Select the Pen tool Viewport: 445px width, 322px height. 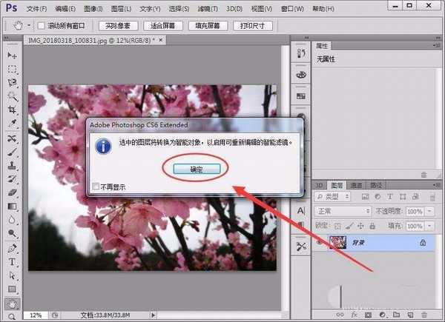[x=12, y=249]
